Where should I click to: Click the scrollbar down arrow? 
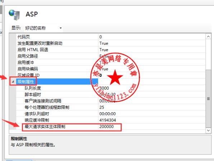[x=208, y=131]
